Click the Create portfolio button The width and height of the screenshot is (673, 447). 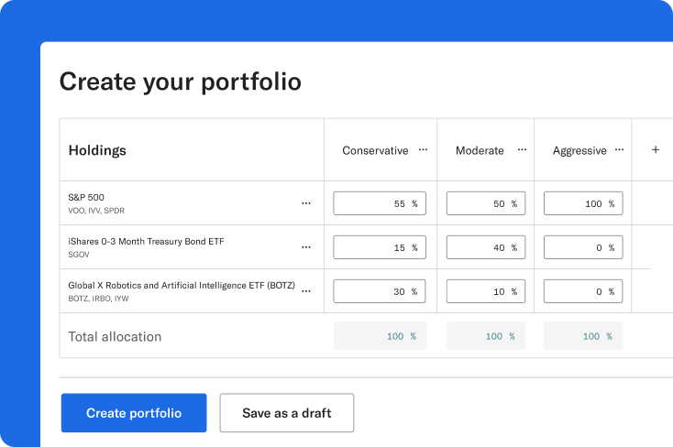[134, 413]
